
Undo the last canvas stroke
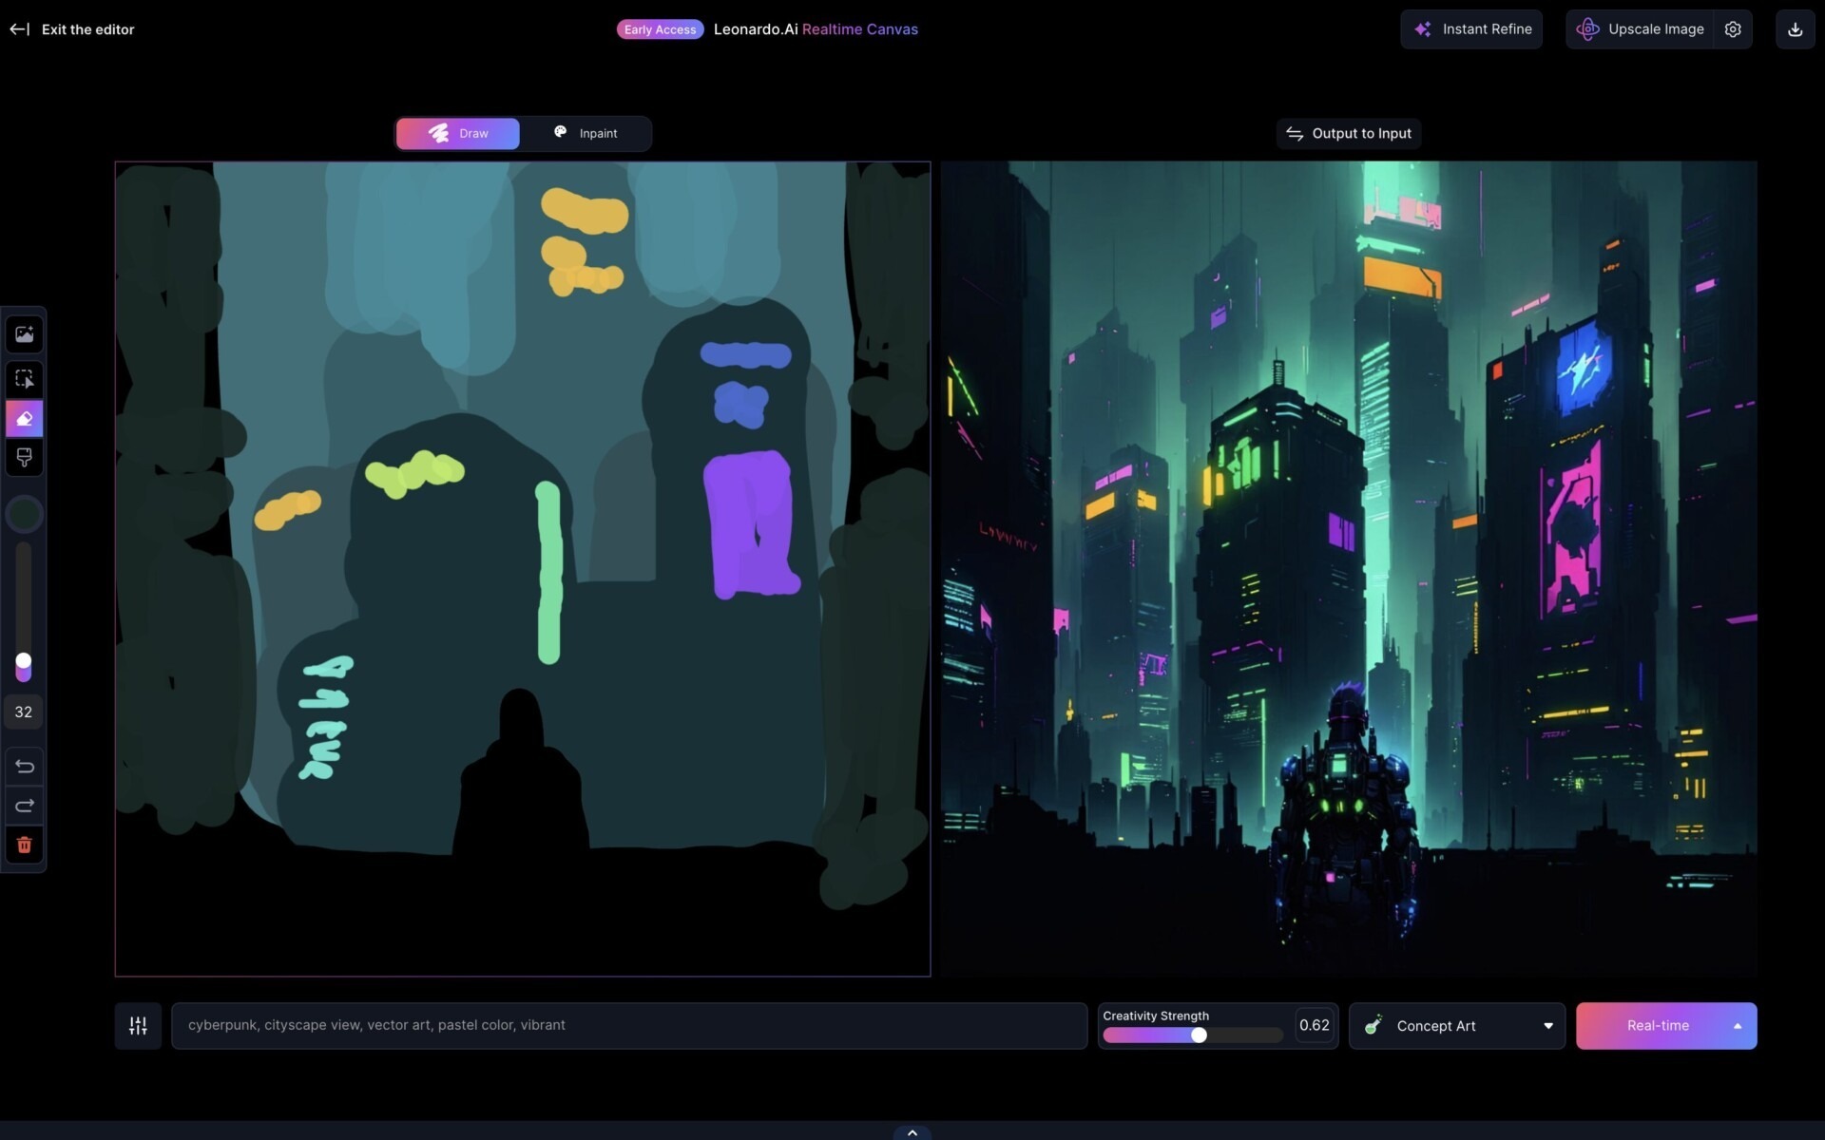(24, 767)
